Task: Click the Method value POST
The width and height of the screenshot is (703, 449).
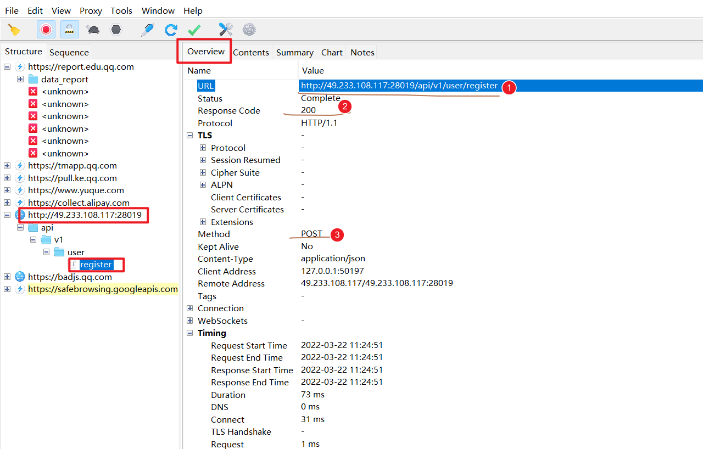Action: [x=311, y=234]
